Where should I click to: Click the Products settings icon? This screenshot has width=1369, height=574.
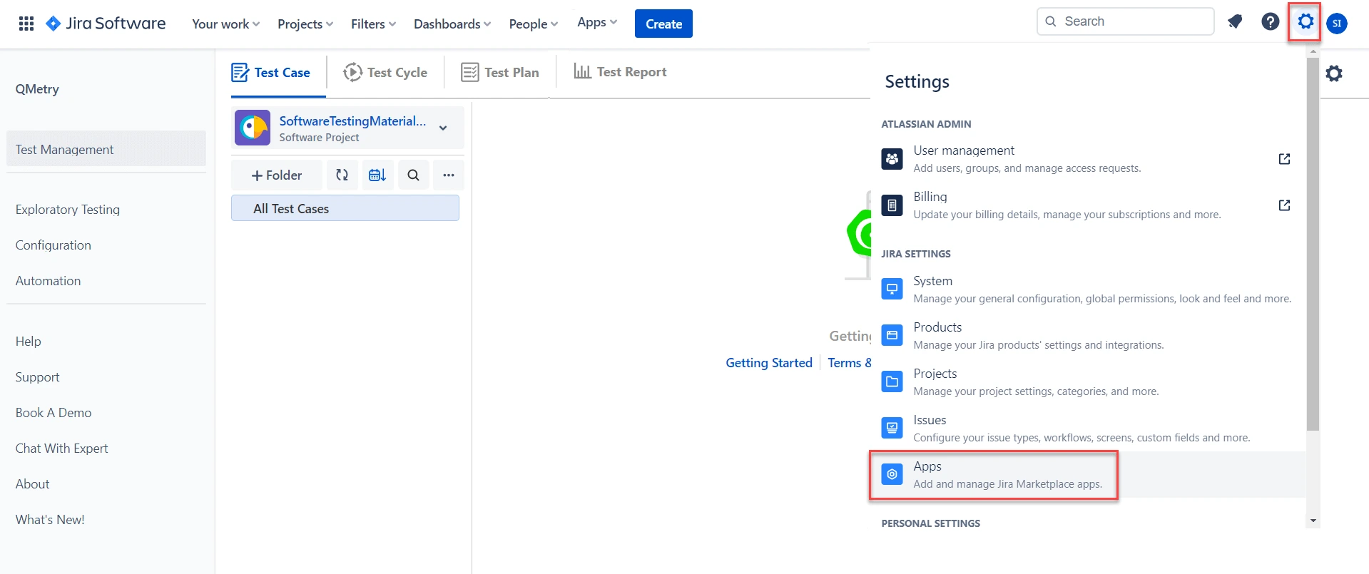(892, 335)
